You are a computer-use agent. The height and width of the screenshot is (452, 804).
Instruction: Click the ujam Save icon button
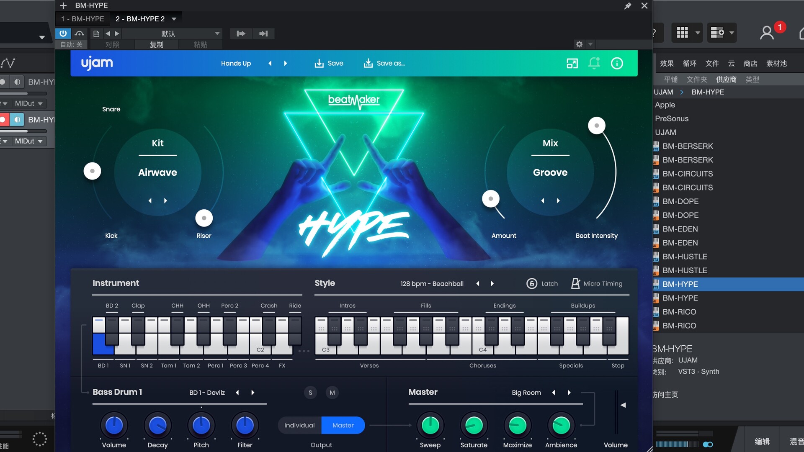coord(329,63)
